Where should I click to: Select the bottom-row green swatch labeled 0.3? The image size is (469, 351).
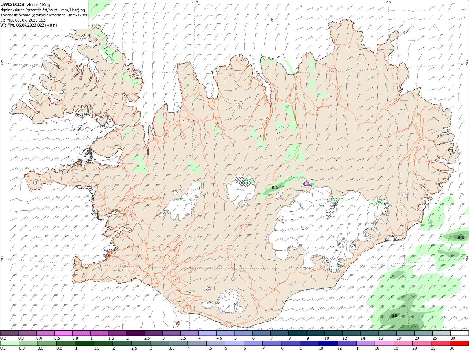pyautogui.click(x=28, y=343)
